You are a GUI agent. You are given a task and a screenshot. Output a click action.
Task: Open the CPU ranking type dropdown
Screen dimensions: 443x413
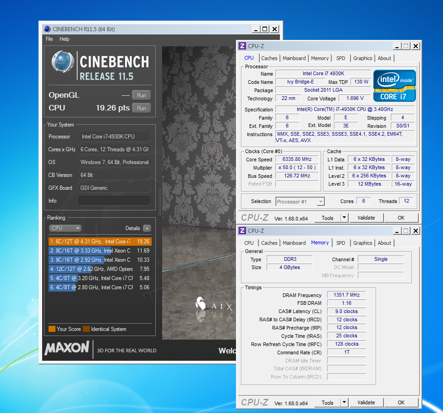click(x=65, y=228)
